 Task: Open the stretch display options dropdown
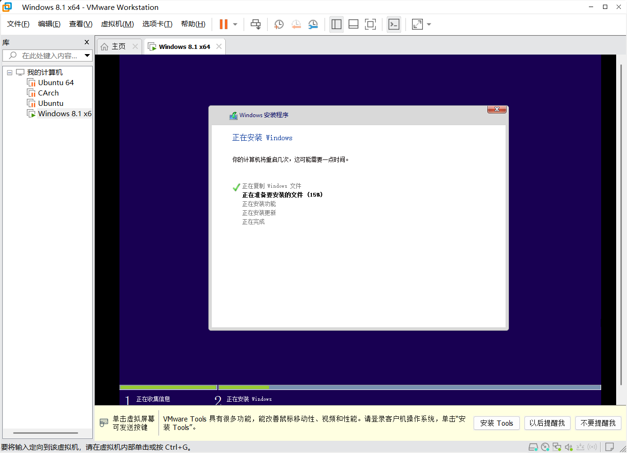(x=429, y=24)
